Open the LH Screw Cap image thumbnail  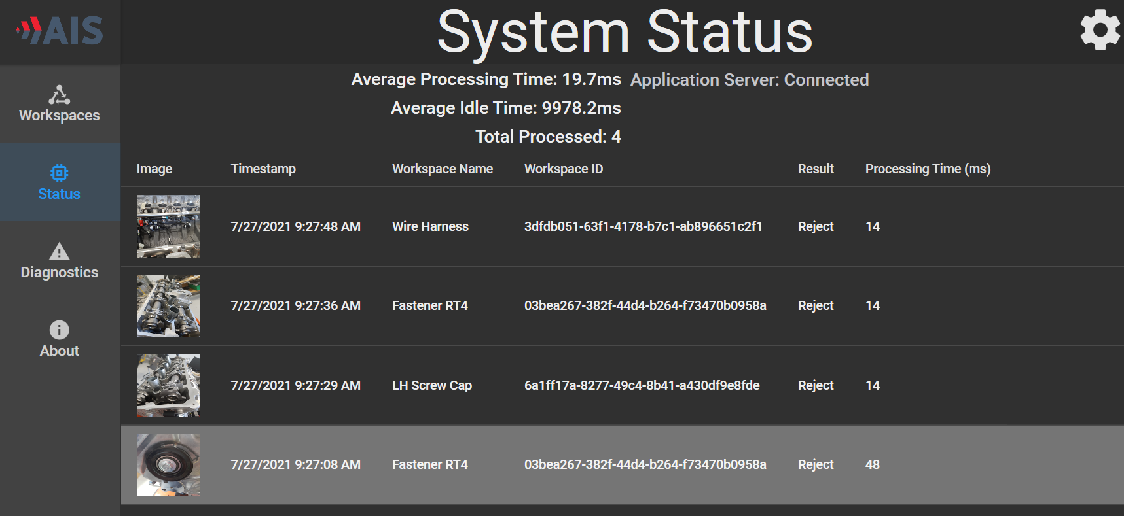(168, 385)
